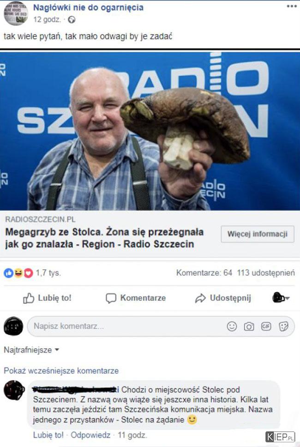300x447 pixels.
Task: Attach a photo using the camera icon
Action: click(249, 326)
